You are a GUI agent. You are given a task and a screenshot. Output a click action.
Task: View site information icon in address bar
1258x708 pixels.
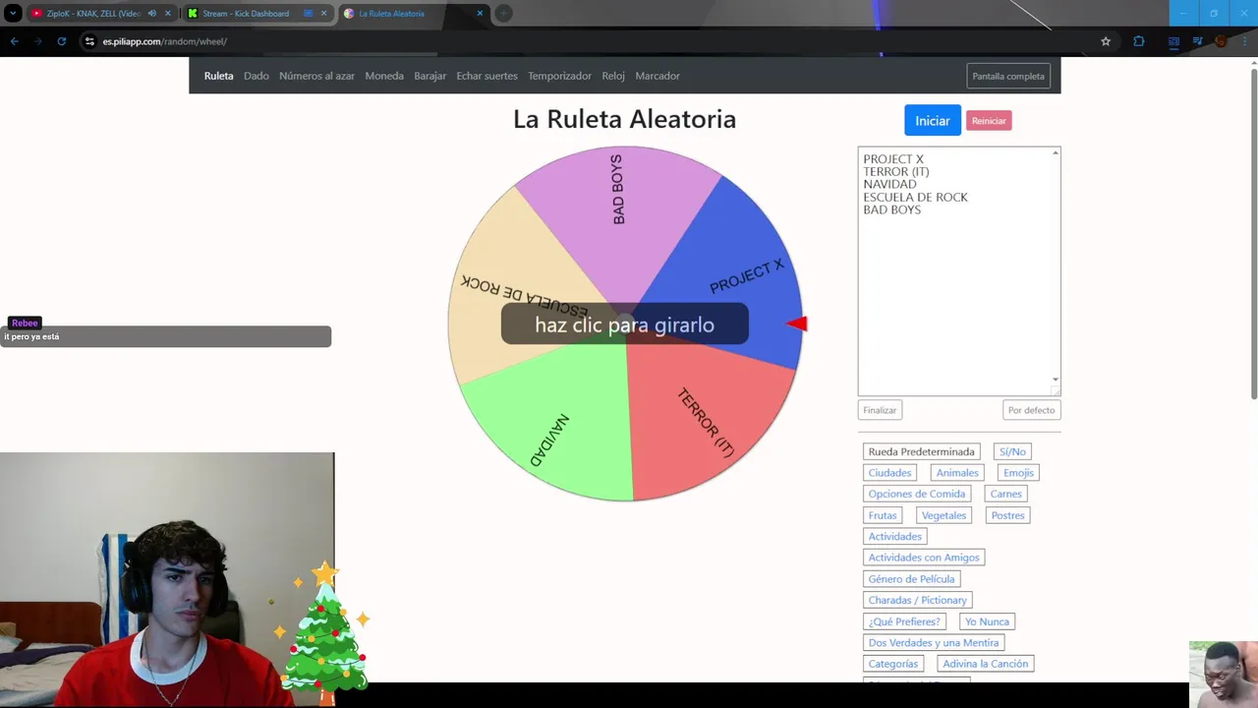[89, 41]
